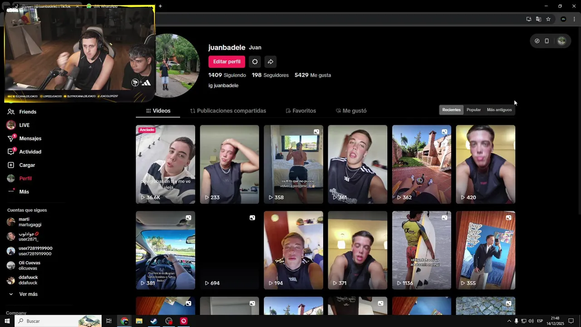Image resolution: width=581 pixels, height=327 pixels.
Task: Click the Editar perfil button
Action: (x=226, y=62)
